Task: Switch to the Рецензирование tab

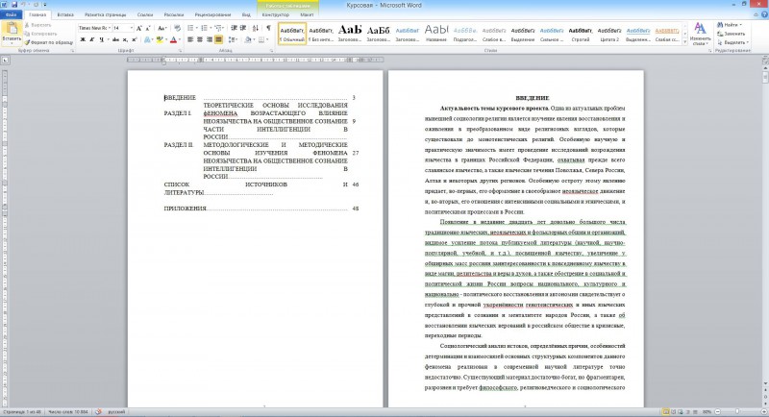Action: (212, 14)
